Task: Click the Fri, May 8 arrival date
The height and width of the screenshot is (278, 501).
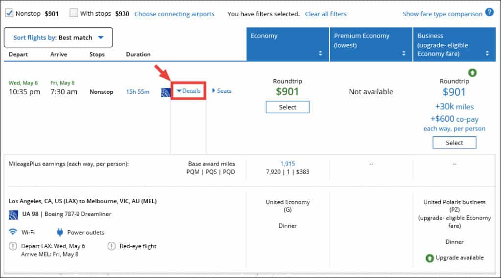Action: click(62, 83)
